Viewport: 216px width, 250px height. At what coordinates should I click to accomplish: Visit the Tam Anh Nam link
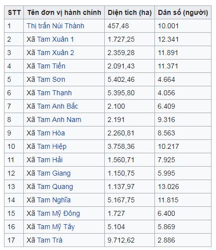pos(59,120)
